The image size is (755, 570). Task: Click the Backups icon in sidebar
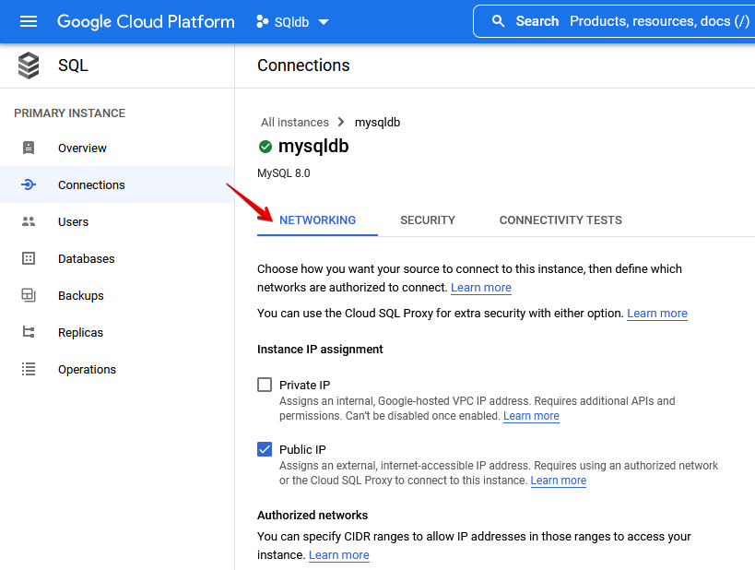point(29,295)
